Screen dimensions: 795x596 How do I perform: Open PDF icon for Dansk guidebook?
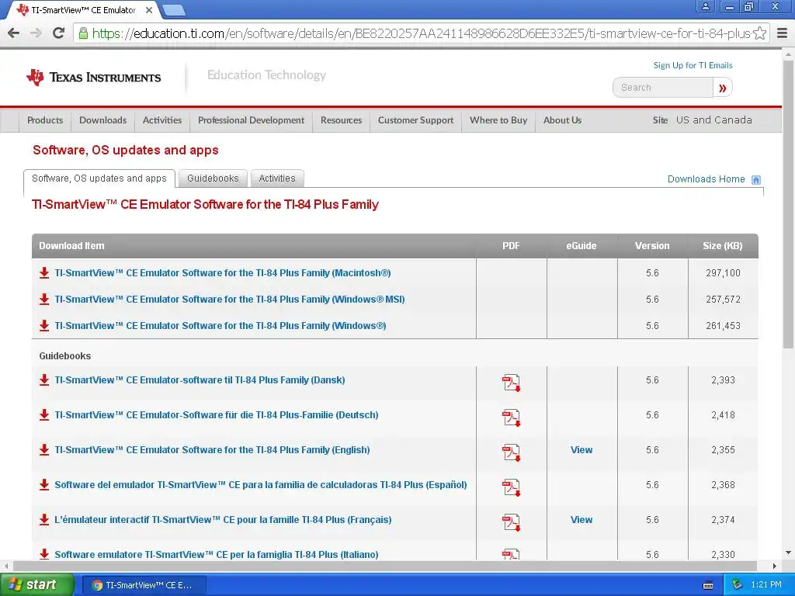pyautogui.click(x=511, y=383)
